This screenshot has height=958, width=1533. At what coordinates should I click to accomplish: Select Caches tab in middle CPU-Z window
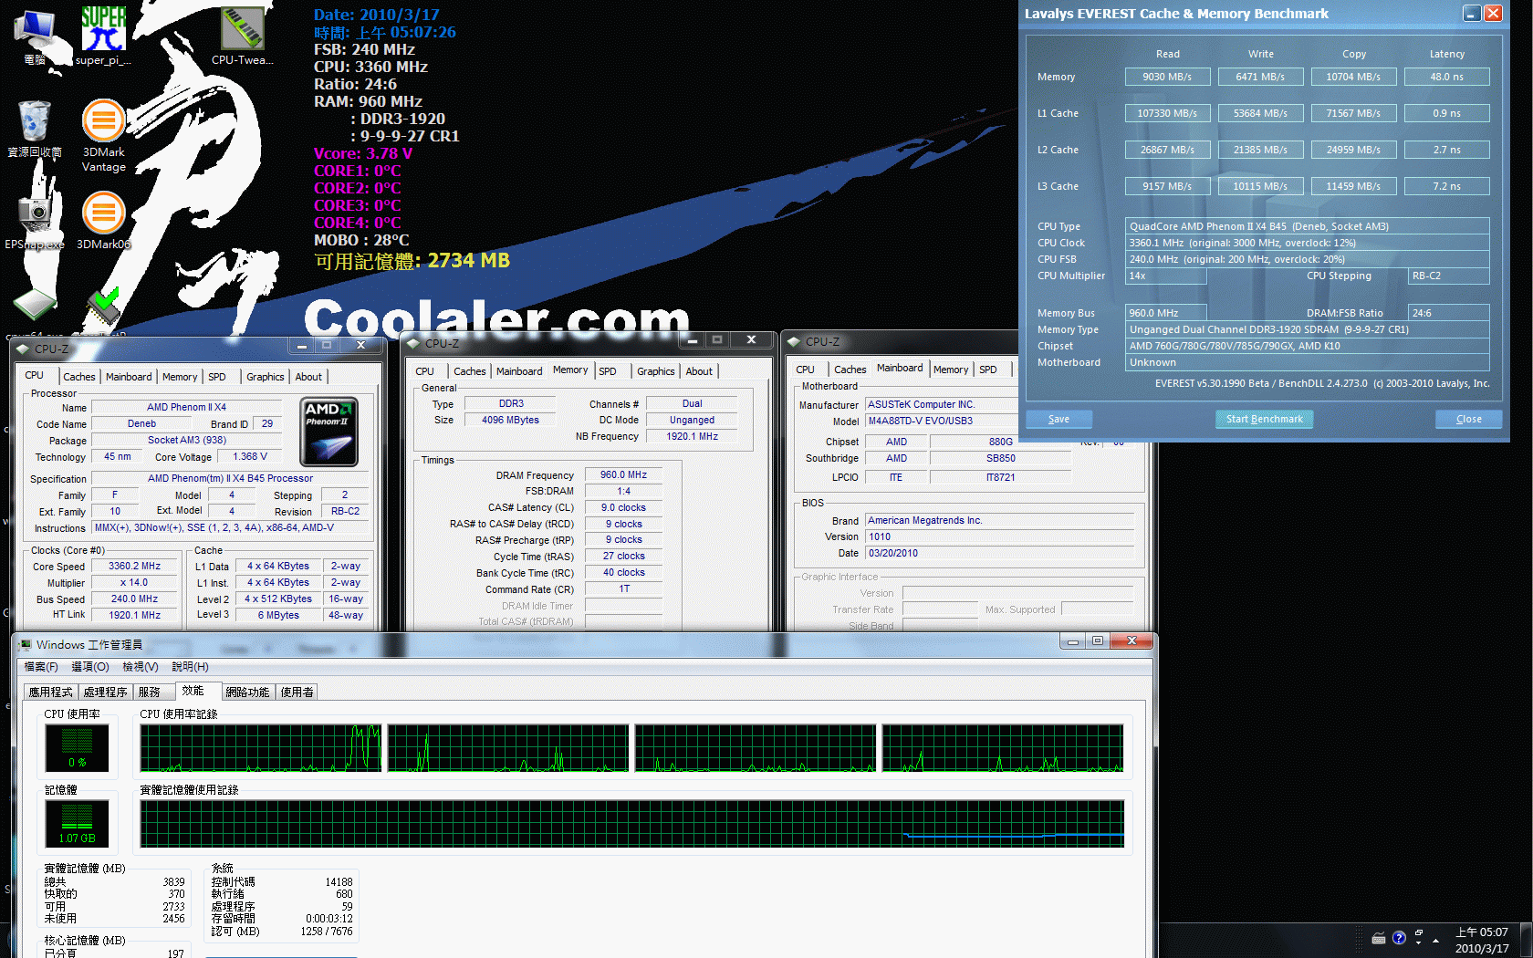pyautogui.click(x=470, y=371)
